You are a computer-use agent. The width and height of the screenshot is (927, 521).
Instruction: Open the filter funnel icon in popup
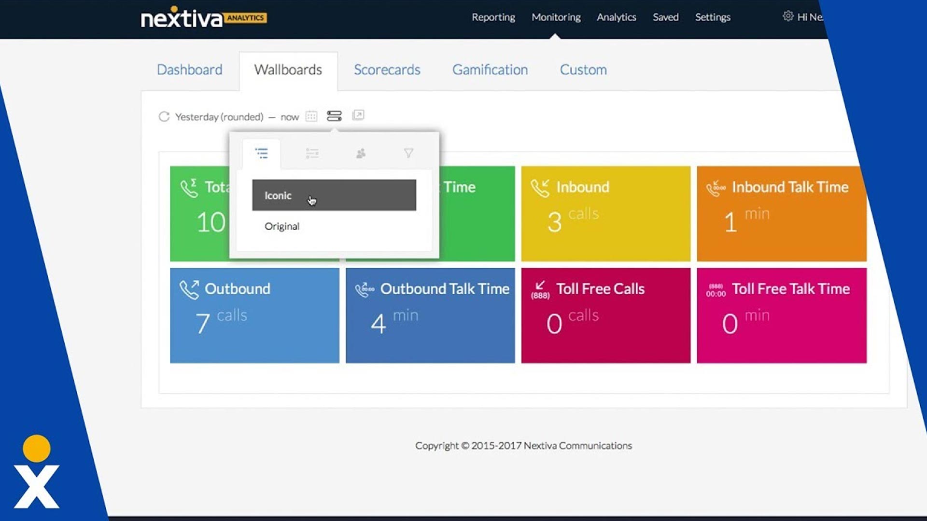pos(408,153)
